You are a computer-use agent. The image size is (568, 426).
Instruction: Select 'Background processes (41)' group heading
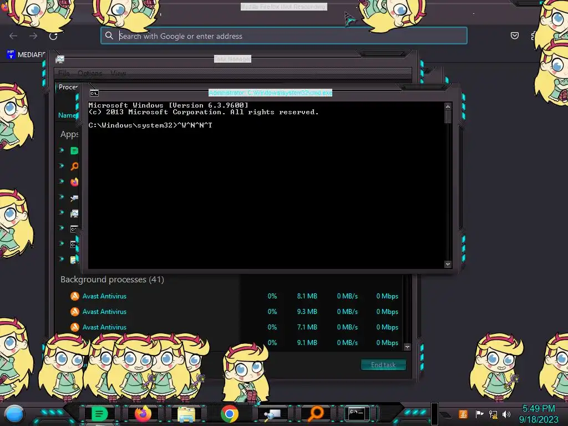(x=112, y=280)
